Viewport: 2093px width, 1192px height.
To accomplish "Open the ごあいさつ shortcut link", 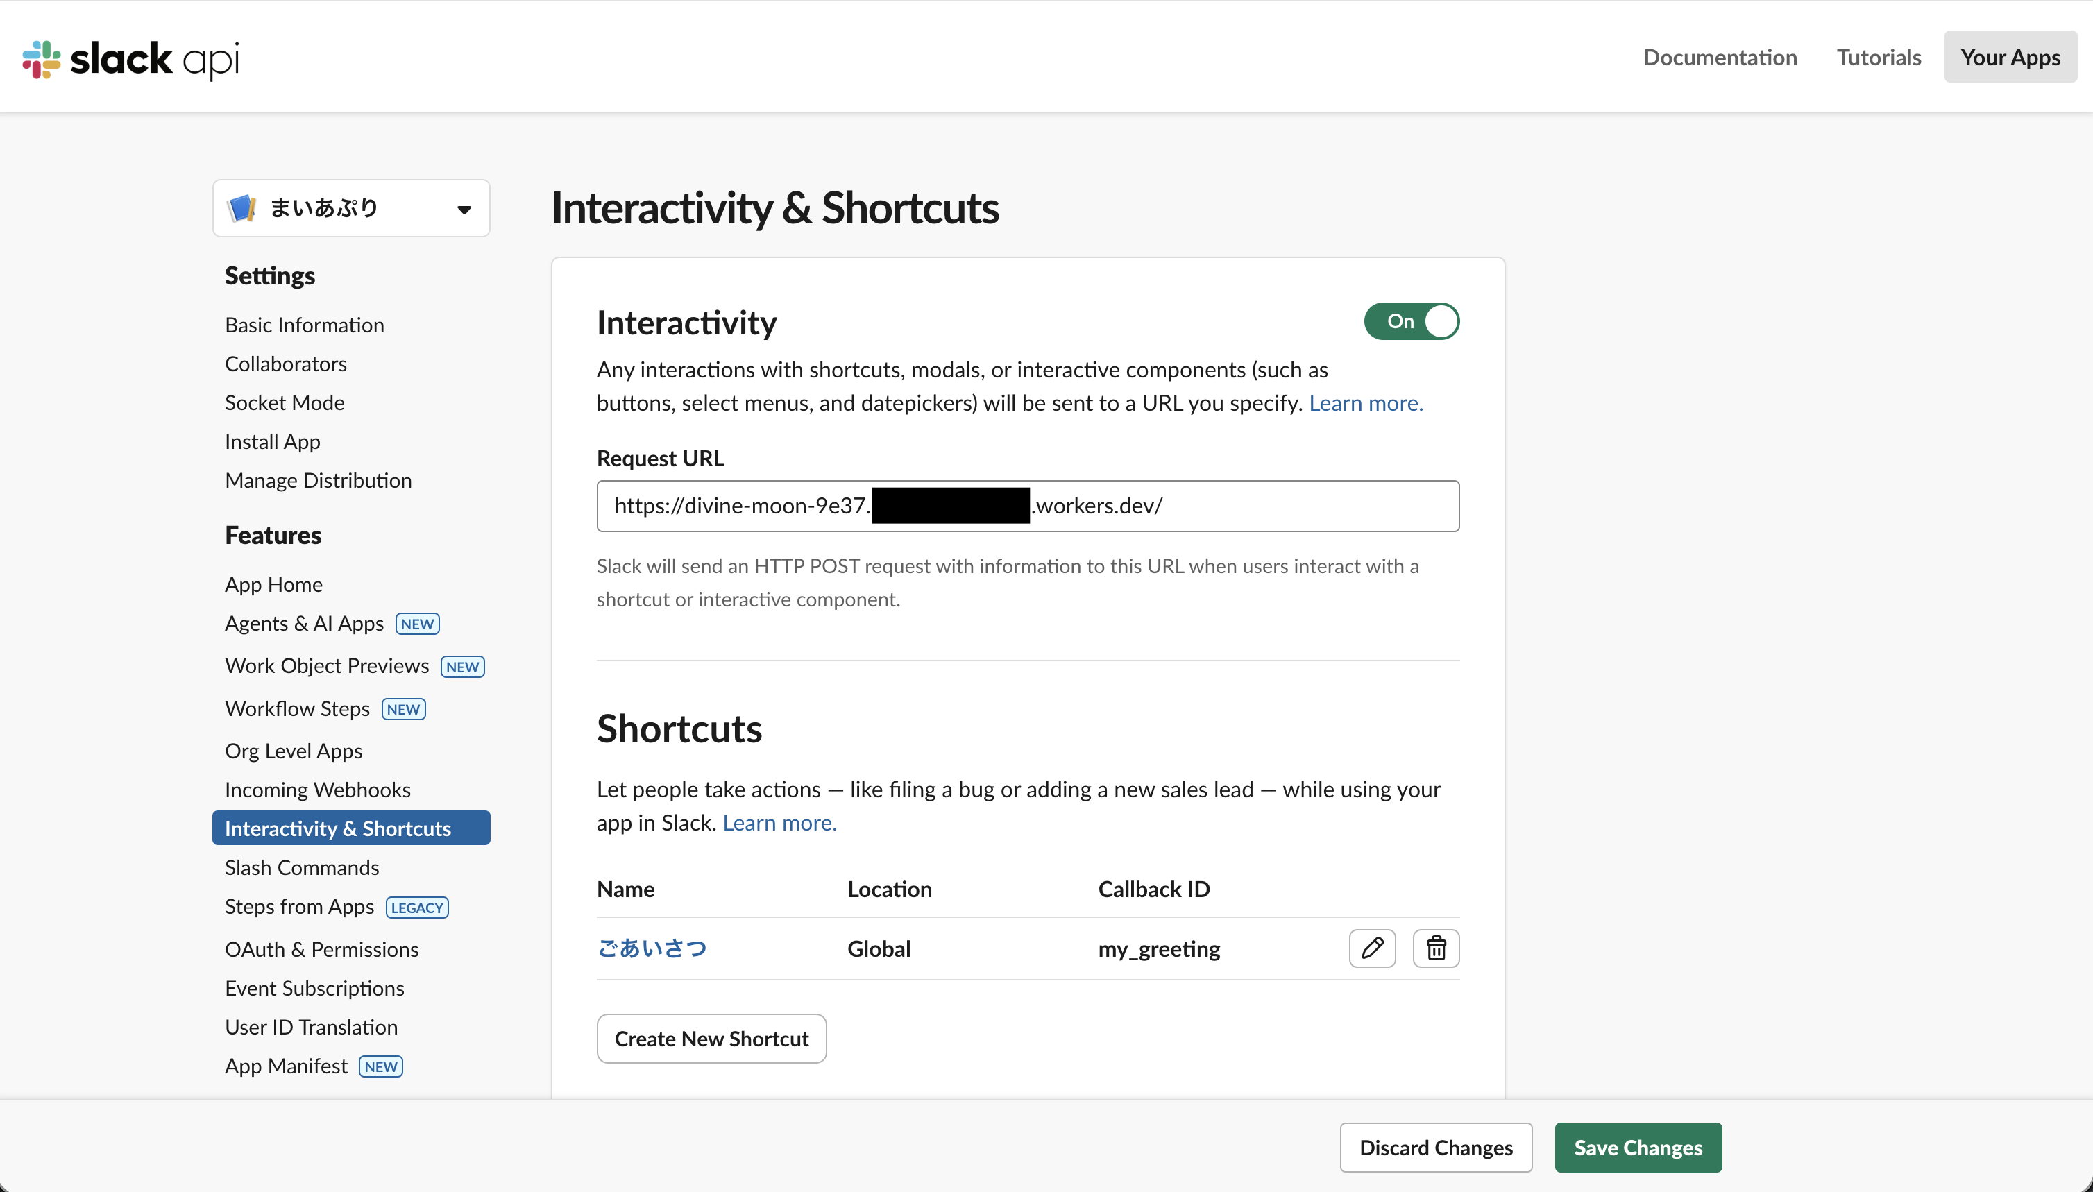I will pyautogui.click(x=652, y=948).
